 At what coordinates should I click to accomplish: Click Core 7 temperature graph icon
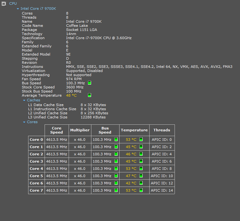click(x=141, y=190)
